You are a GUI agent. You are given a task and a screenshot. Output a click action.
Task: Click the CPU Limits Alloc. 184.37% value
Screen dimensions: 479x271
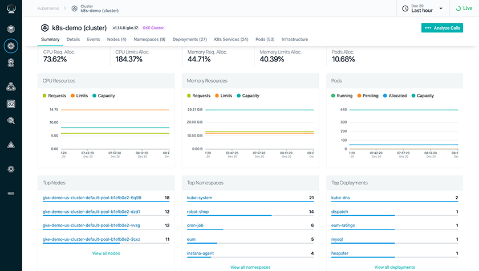(x=129, y=59)
